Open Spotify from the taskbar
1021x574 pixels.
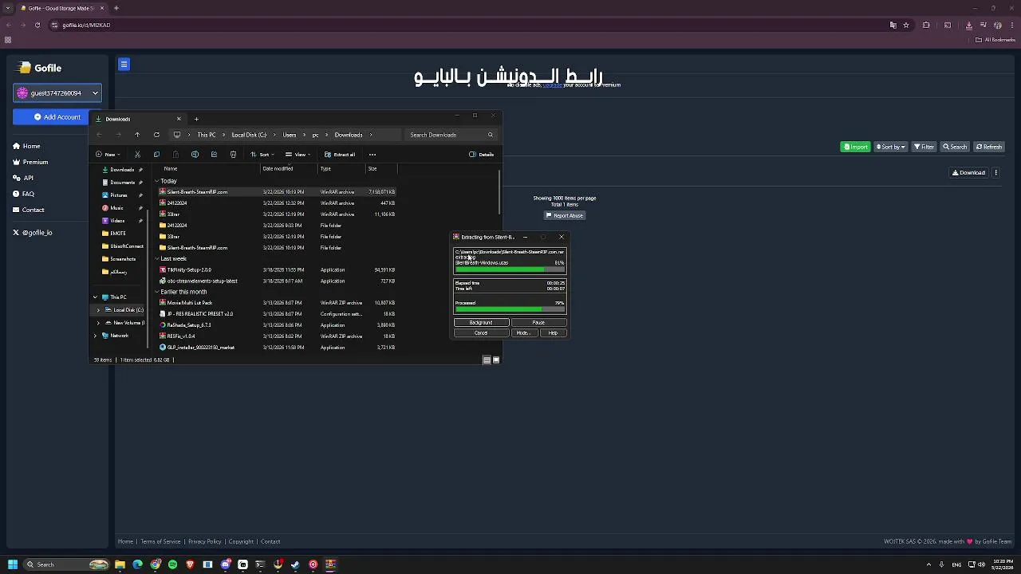coord(172,564)
